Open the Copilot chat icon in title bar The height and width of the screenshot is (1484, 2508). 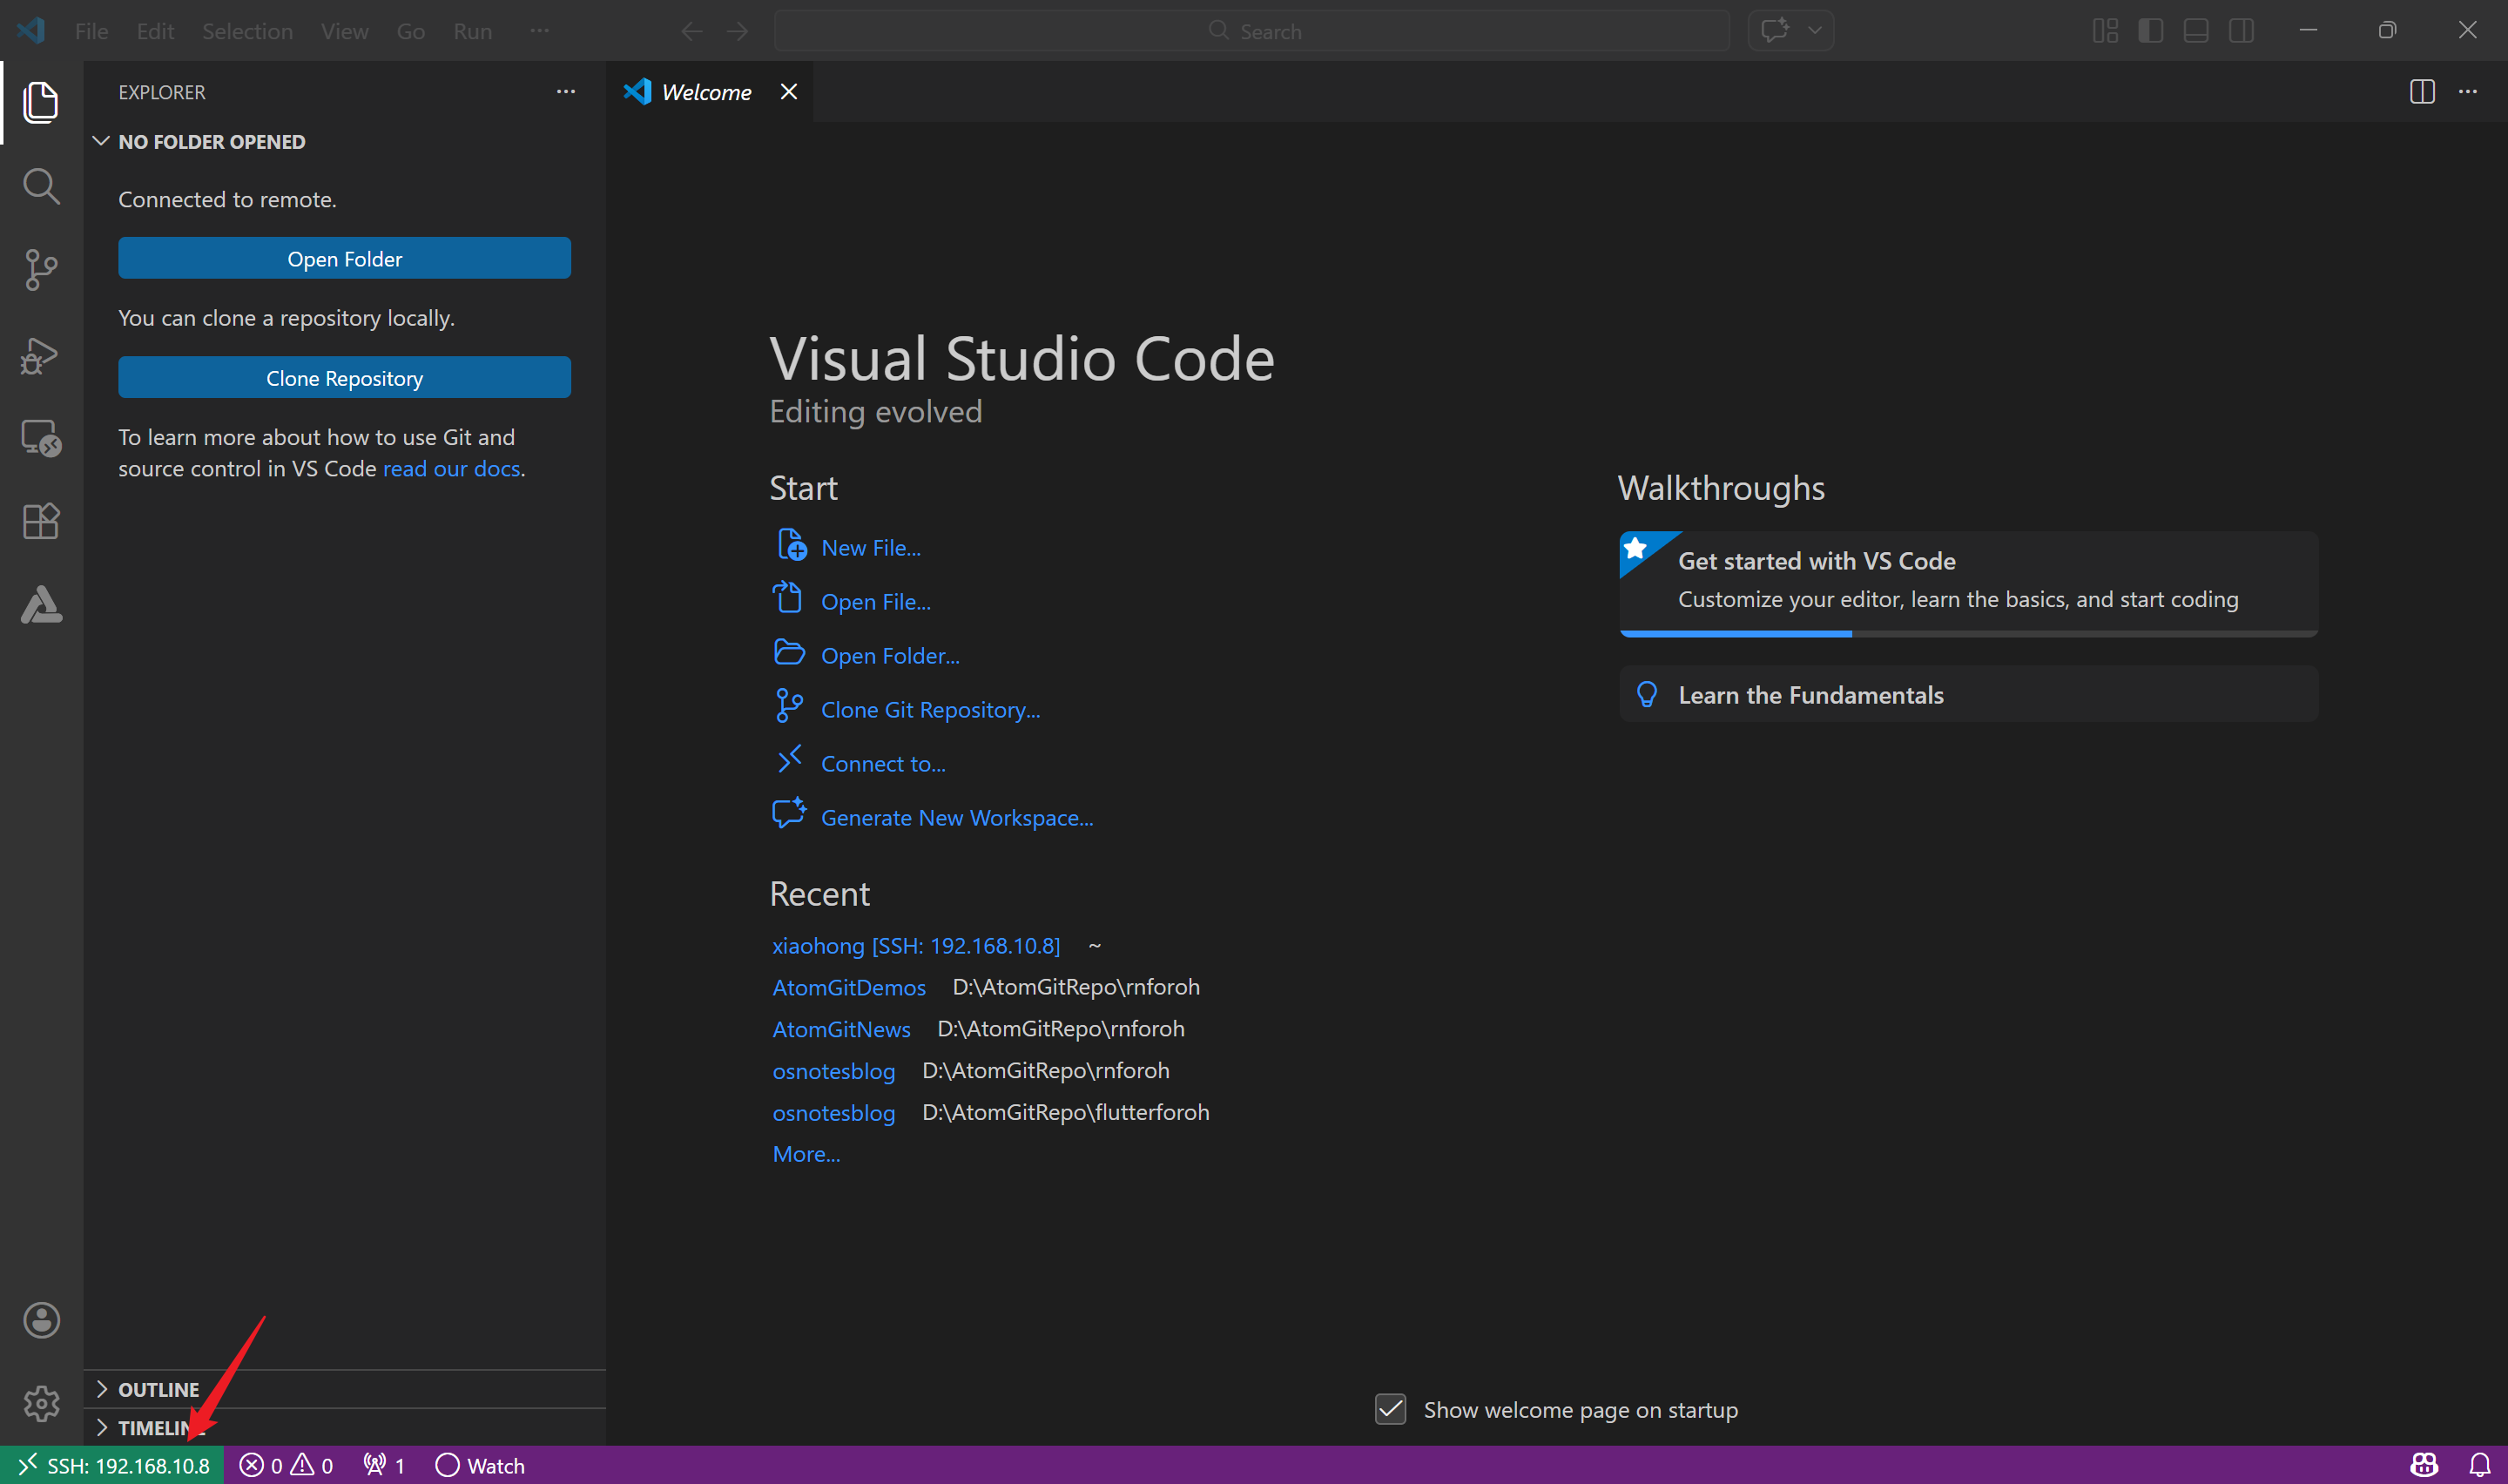pos(1776,31)
